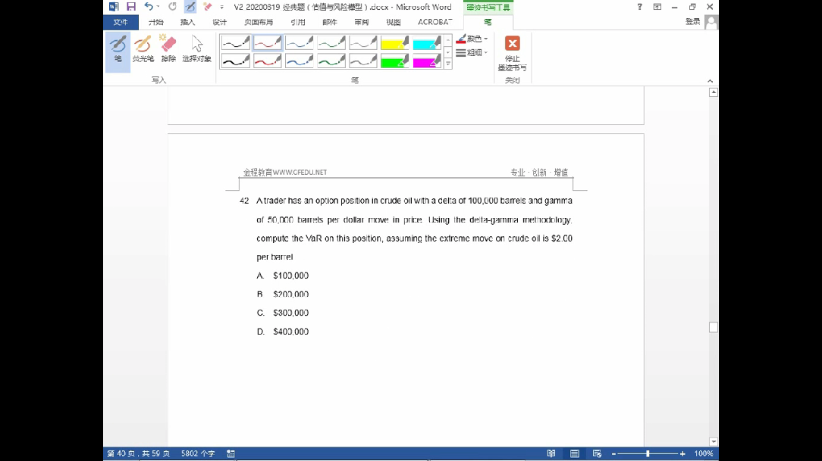Open the File (文件) tab

click(121, 22)
